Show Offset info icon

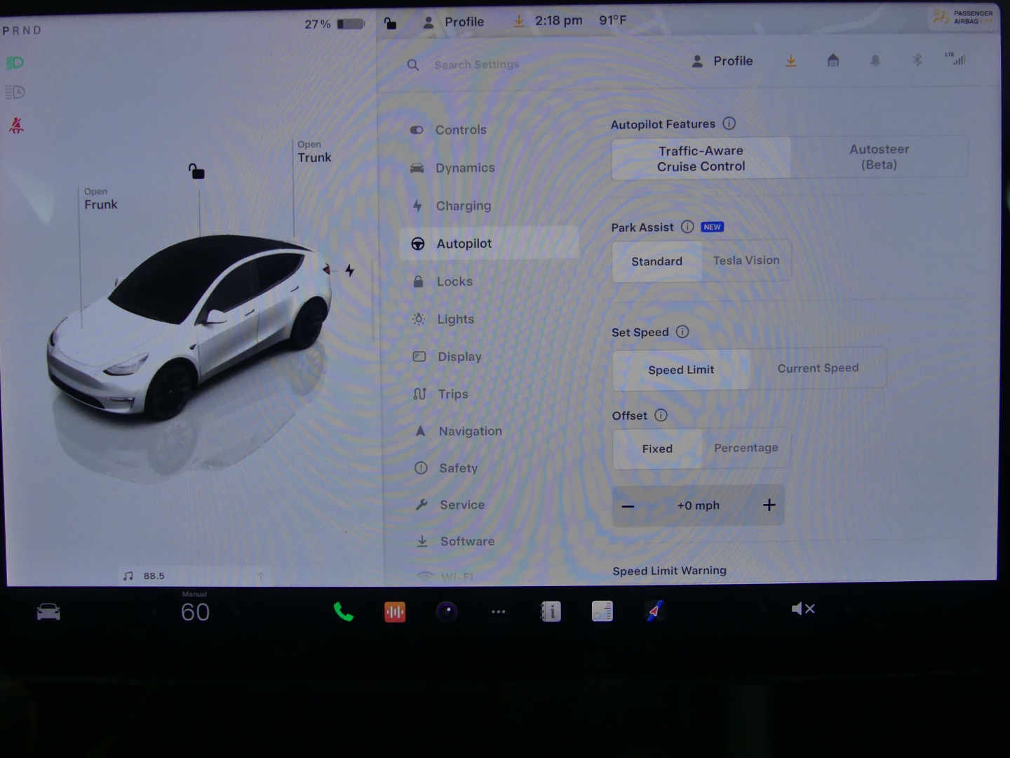pos(661,415)
